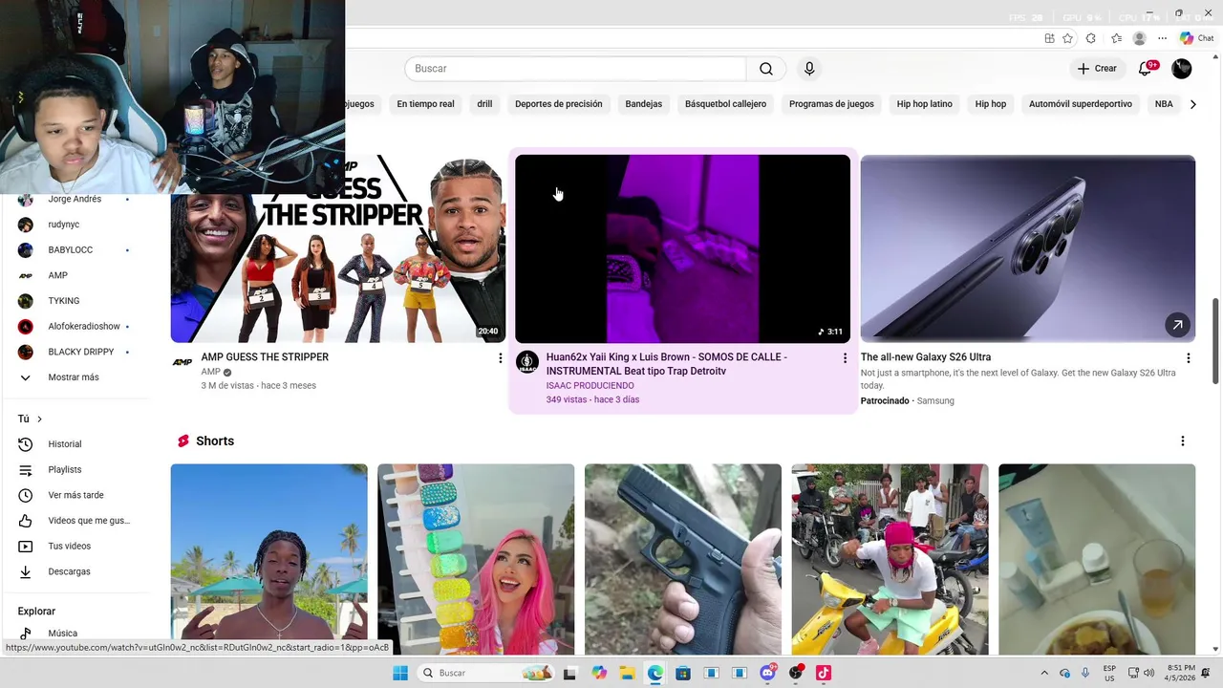The image size is (1223, 688).
Task: Select the En tiempo real chip
Action: point(425,104)
